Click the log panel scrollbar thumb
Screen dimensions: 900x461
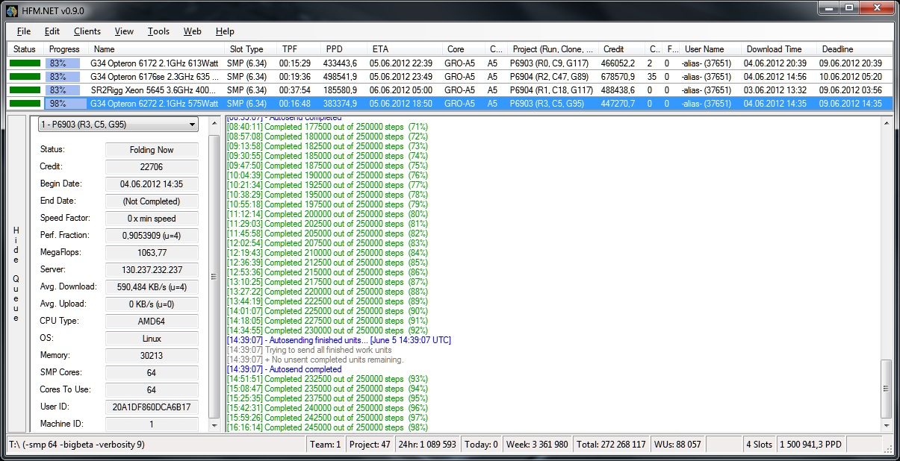tap(886, 389)
